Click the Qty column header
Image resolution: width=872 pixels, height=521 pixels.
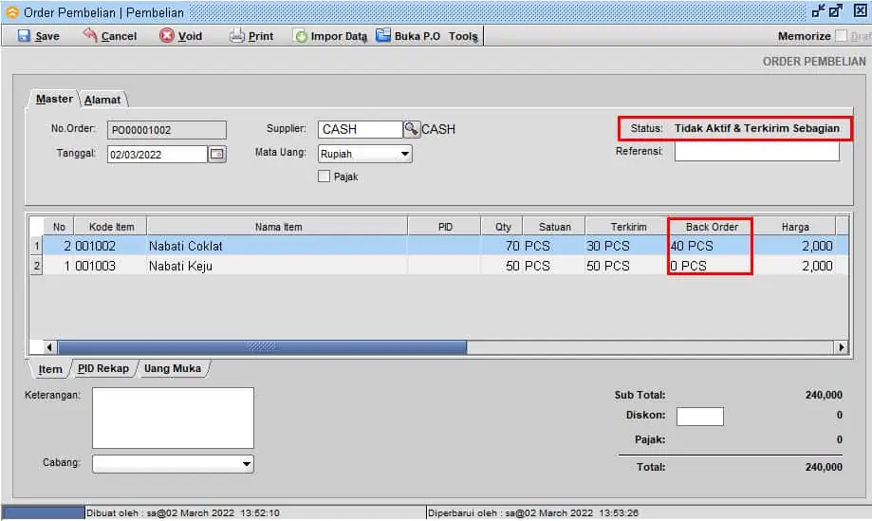pyautogui.click(x=503, y=227)
